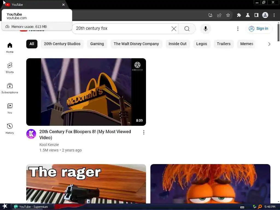
Task: Select the Trailers filter chip
Action: (x=224, y=44)
